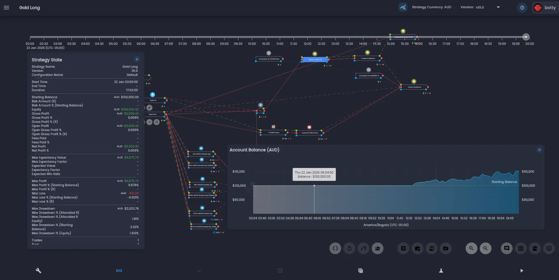This screenshot has height=280, width=559.
Task: Open the help question mark icon
Action: [x=522, y=8]
